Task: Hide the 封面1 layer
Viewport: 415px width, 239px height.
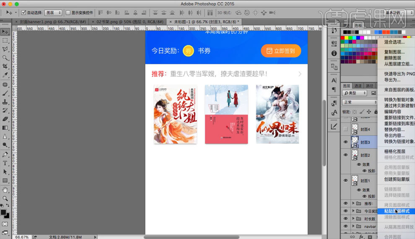Action: click(345, 180)
